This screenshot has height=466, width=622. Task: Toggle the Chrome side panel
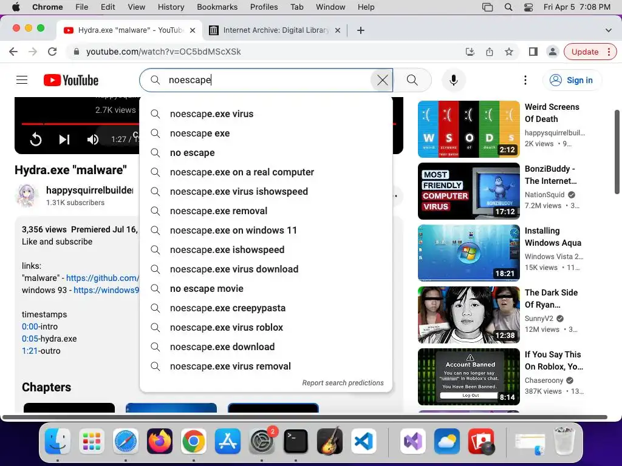[533, 52]
